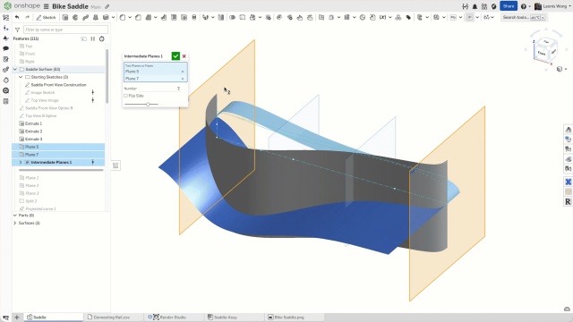The height and width of the screenshot is (322, 573).
Task: Click the Filter by name or type field
Action: [x=65, y=30]
